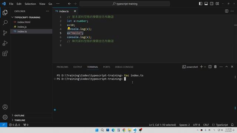
Task: Show errors and warnings count in status bar
Action: coord(14,125)
